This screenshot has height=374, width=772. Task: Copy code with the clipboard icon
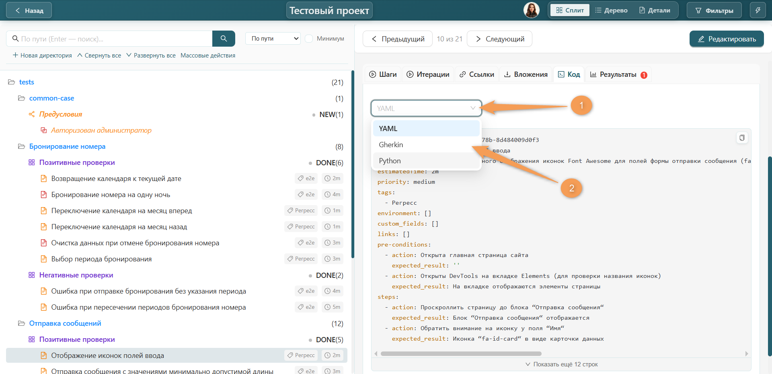coord(742,138)
